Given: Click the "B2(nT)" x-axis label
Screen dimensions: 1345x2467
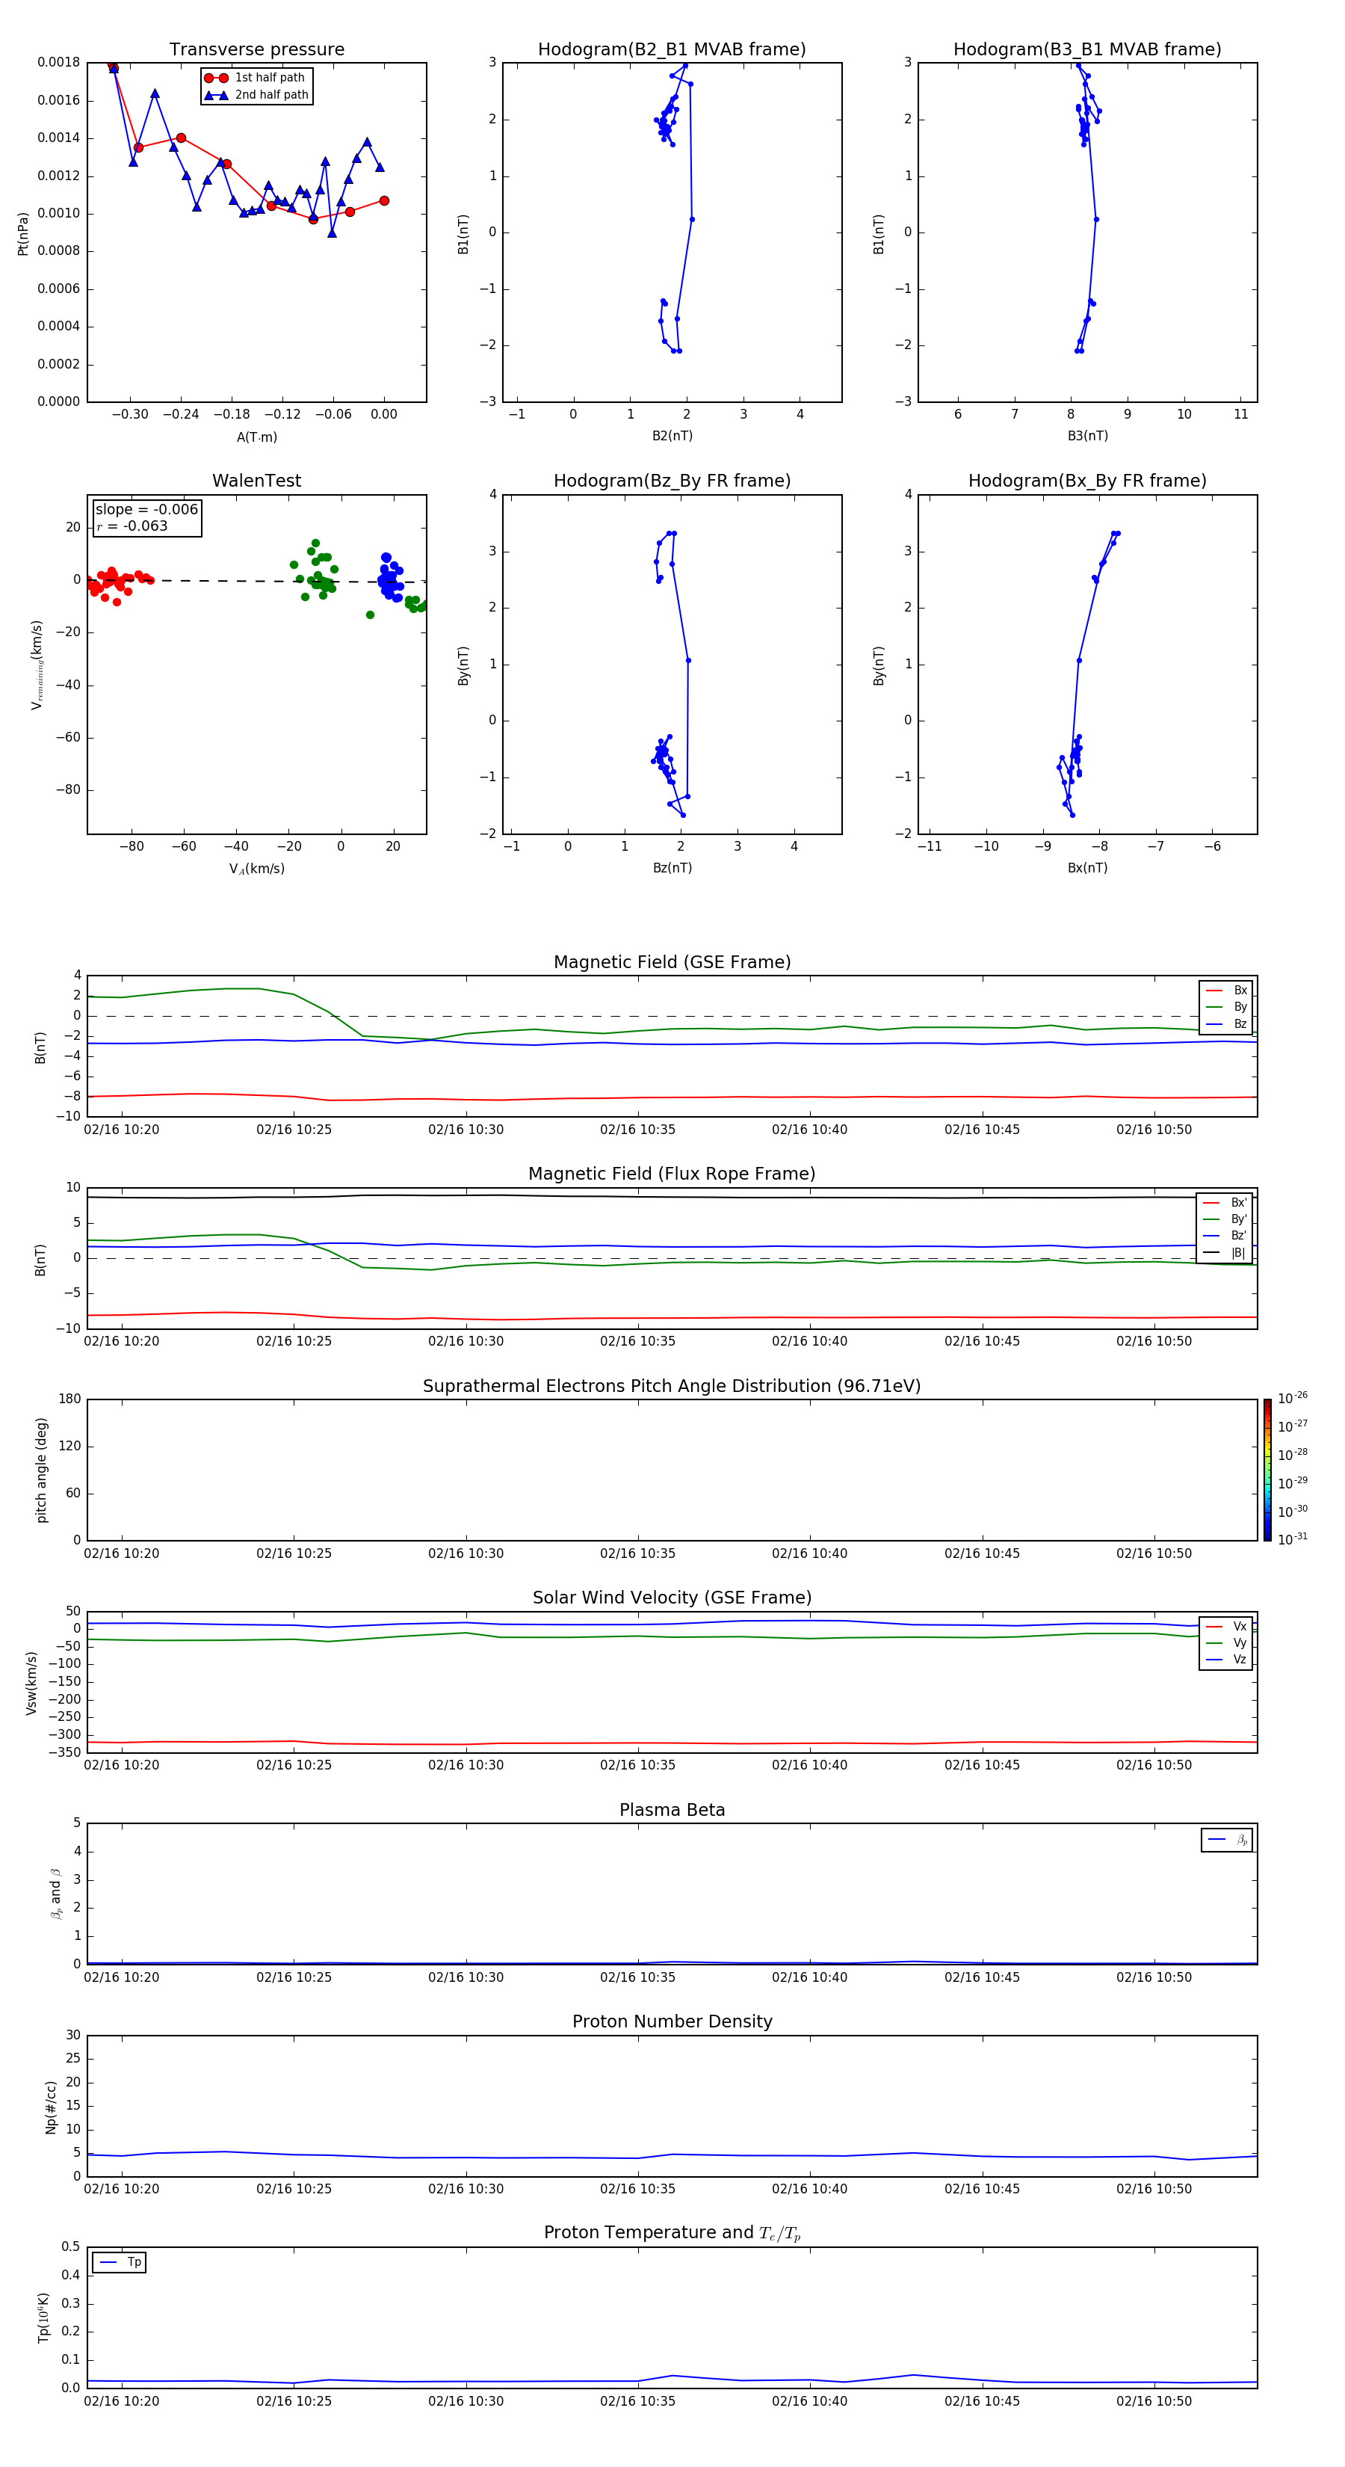Looking at the screenshot, I should [x=672, y=436].
